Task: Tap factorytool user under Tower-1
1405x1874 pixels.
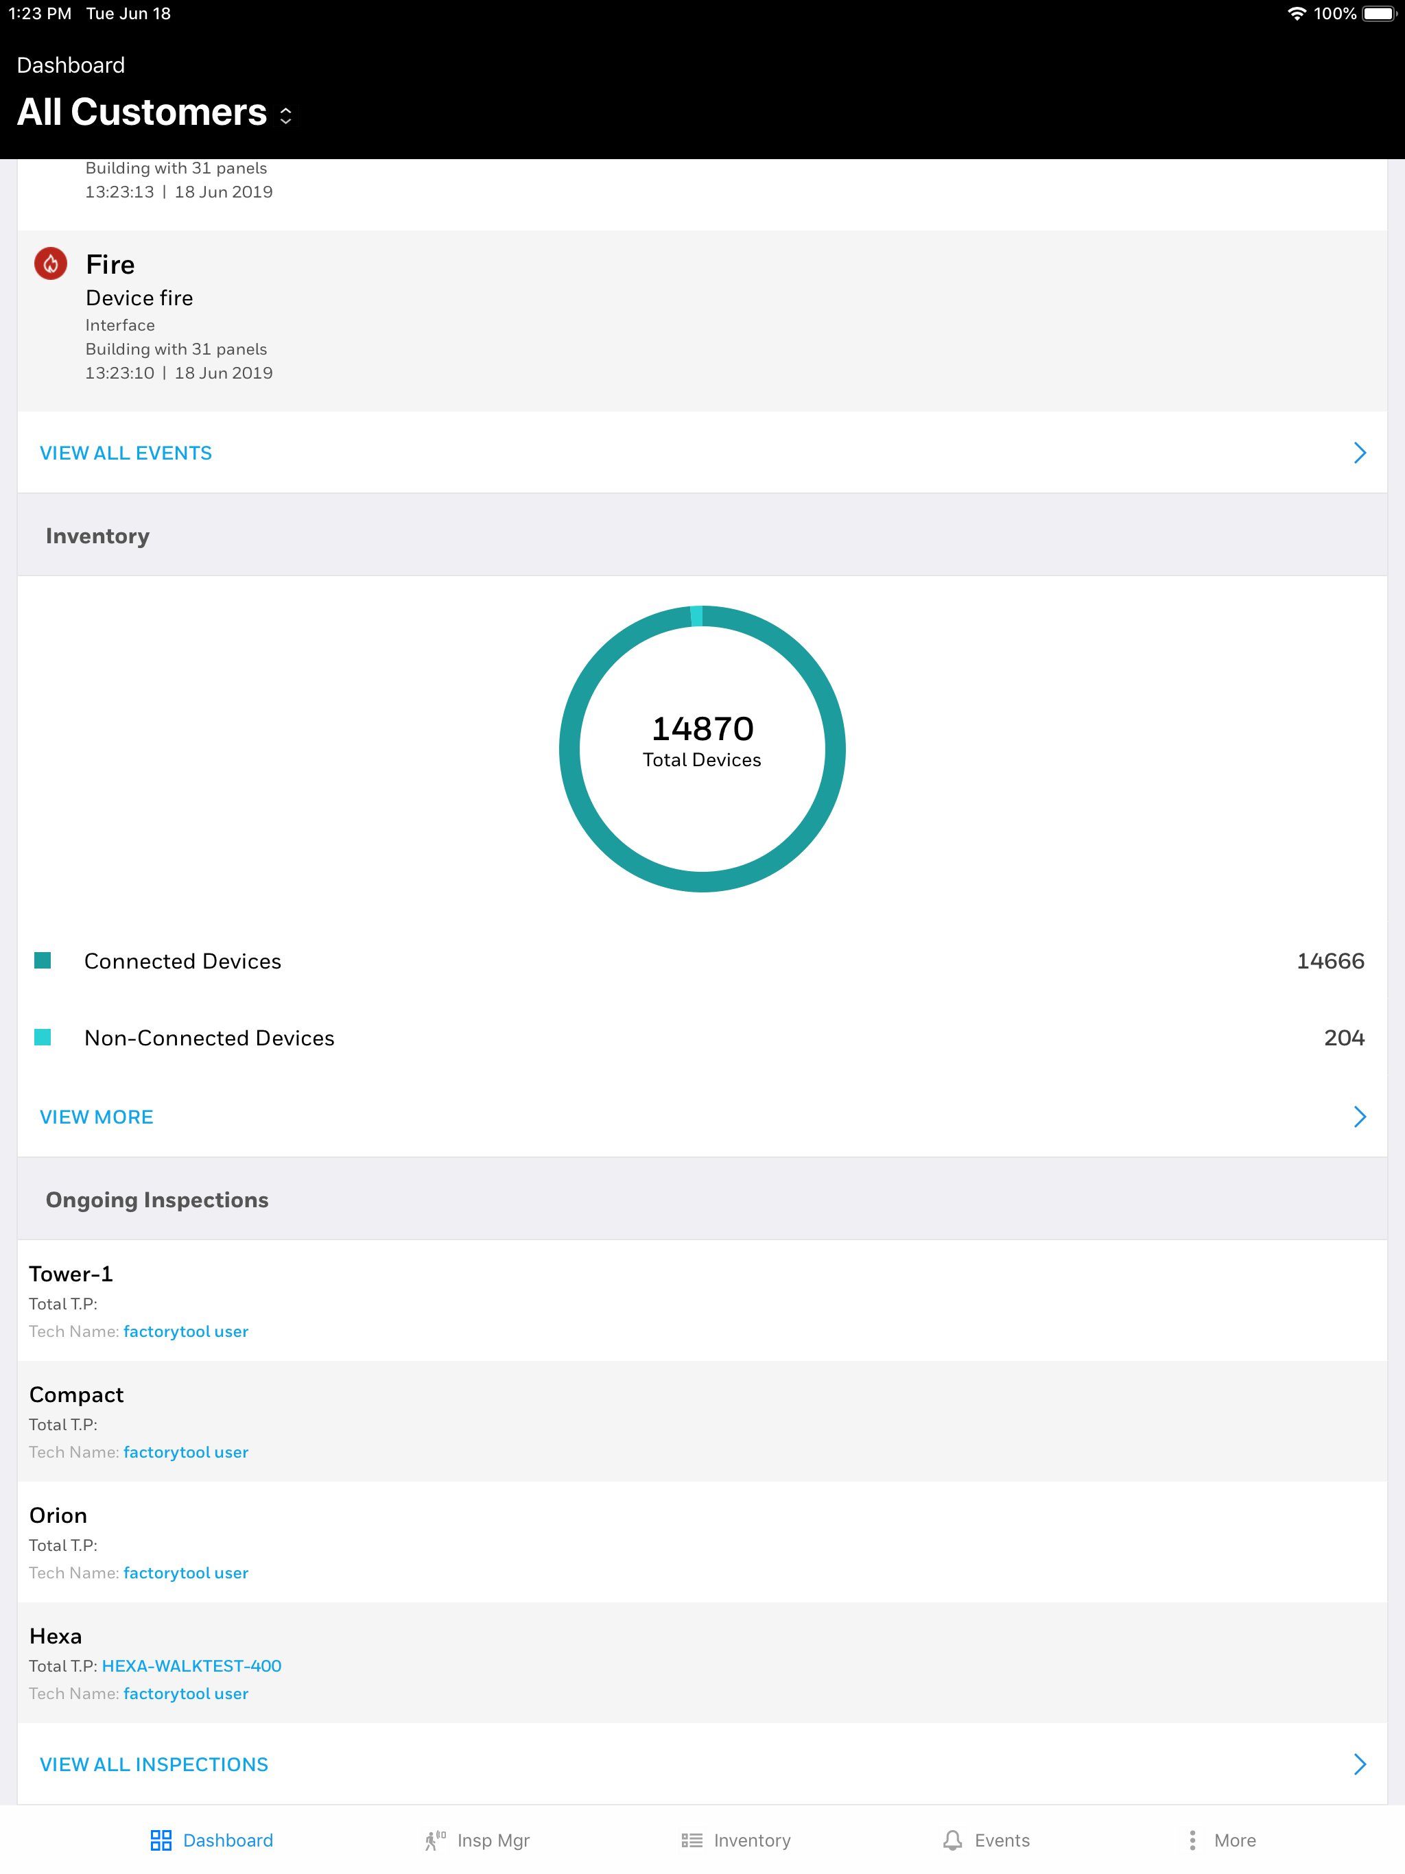Action: [186, 1331]
